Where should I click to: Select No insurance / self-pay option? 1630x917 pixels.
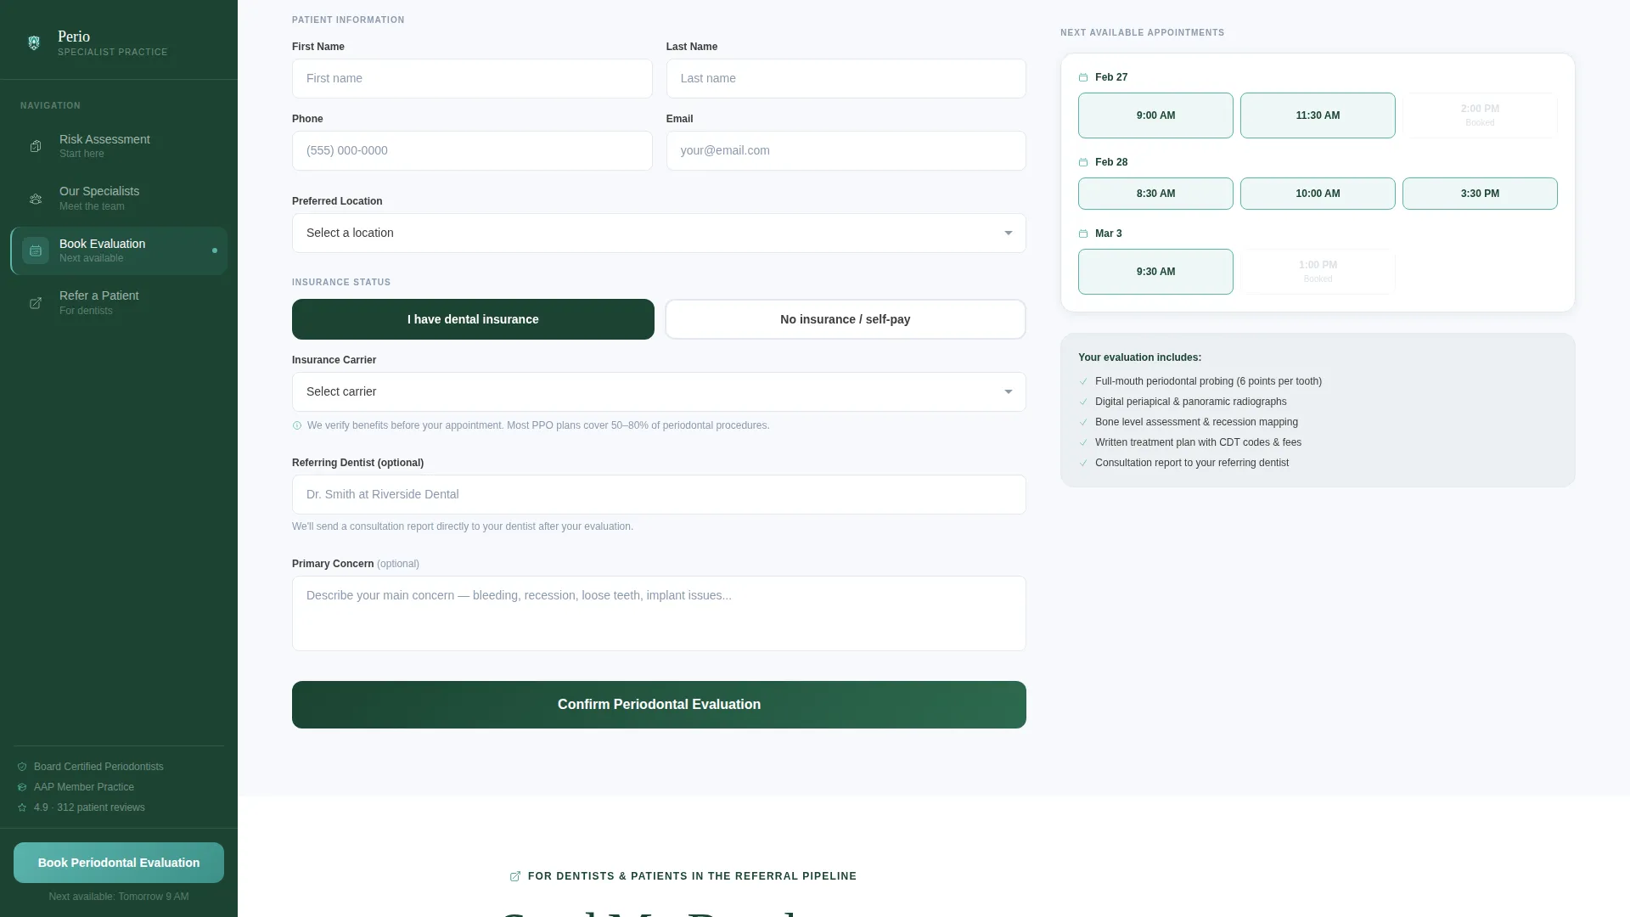pyautogui.click(x=846, y=319)
